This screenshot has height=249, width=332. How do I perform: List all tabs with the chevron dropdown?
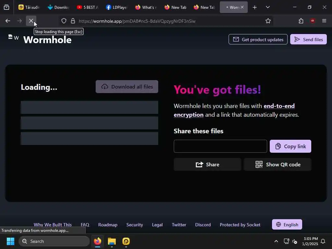tap(267, 7)
